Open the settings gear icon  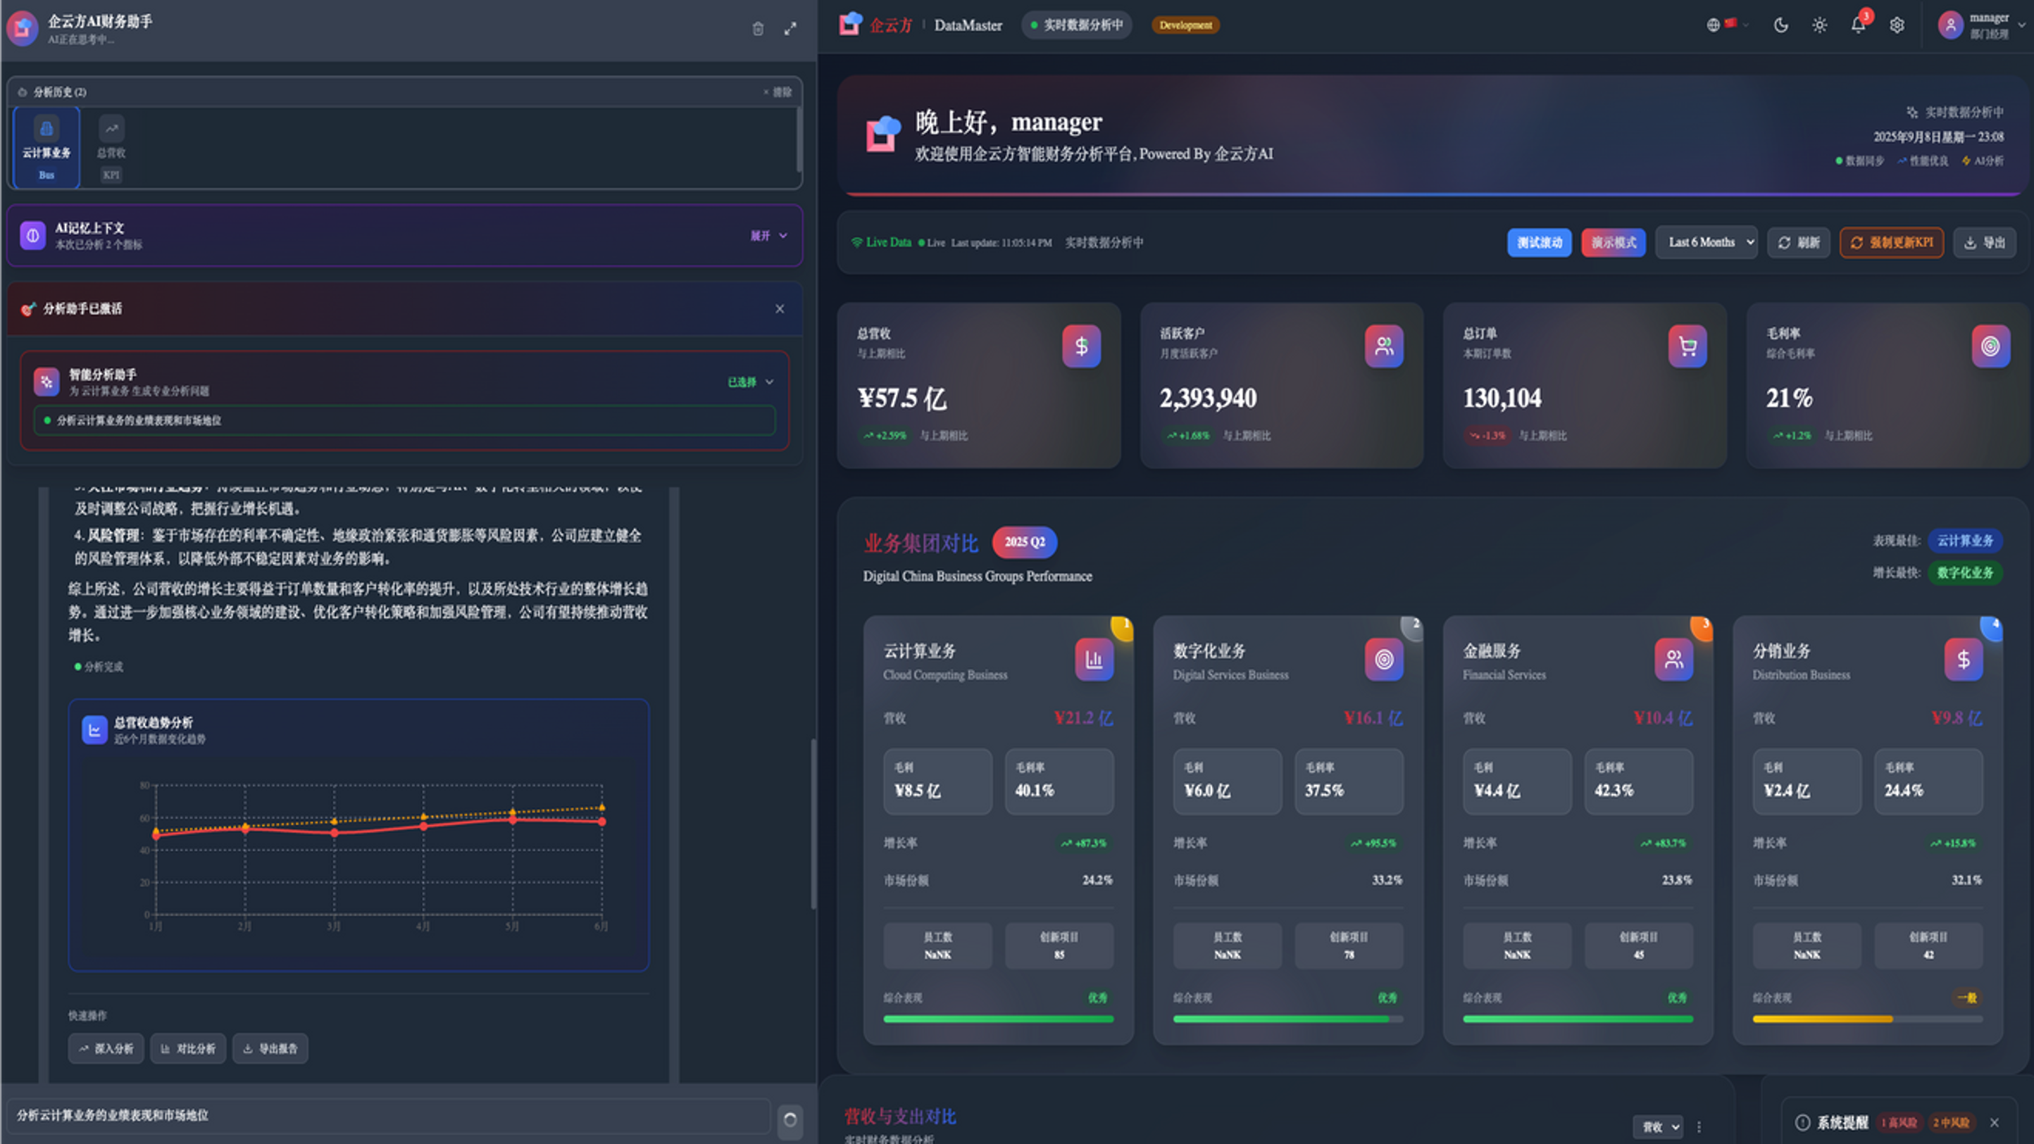point(1897,25)
